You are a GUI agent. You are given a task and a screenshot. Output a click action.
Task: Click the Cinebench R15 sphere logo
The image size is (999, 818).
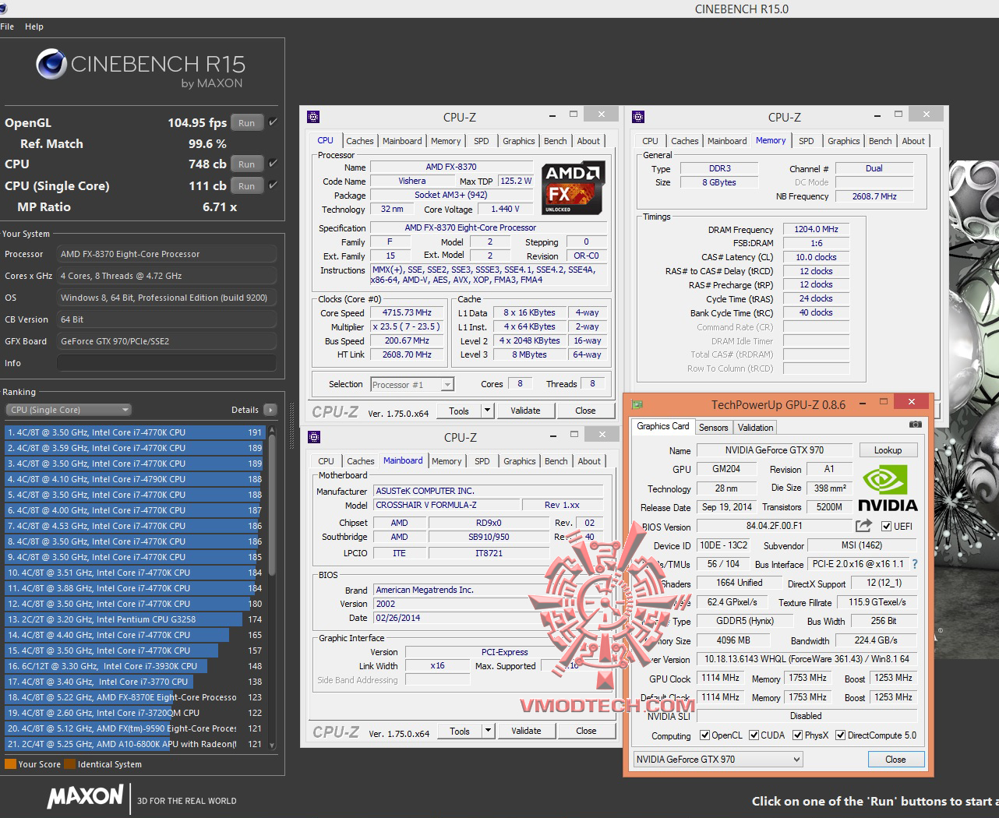tap(51, 64)
